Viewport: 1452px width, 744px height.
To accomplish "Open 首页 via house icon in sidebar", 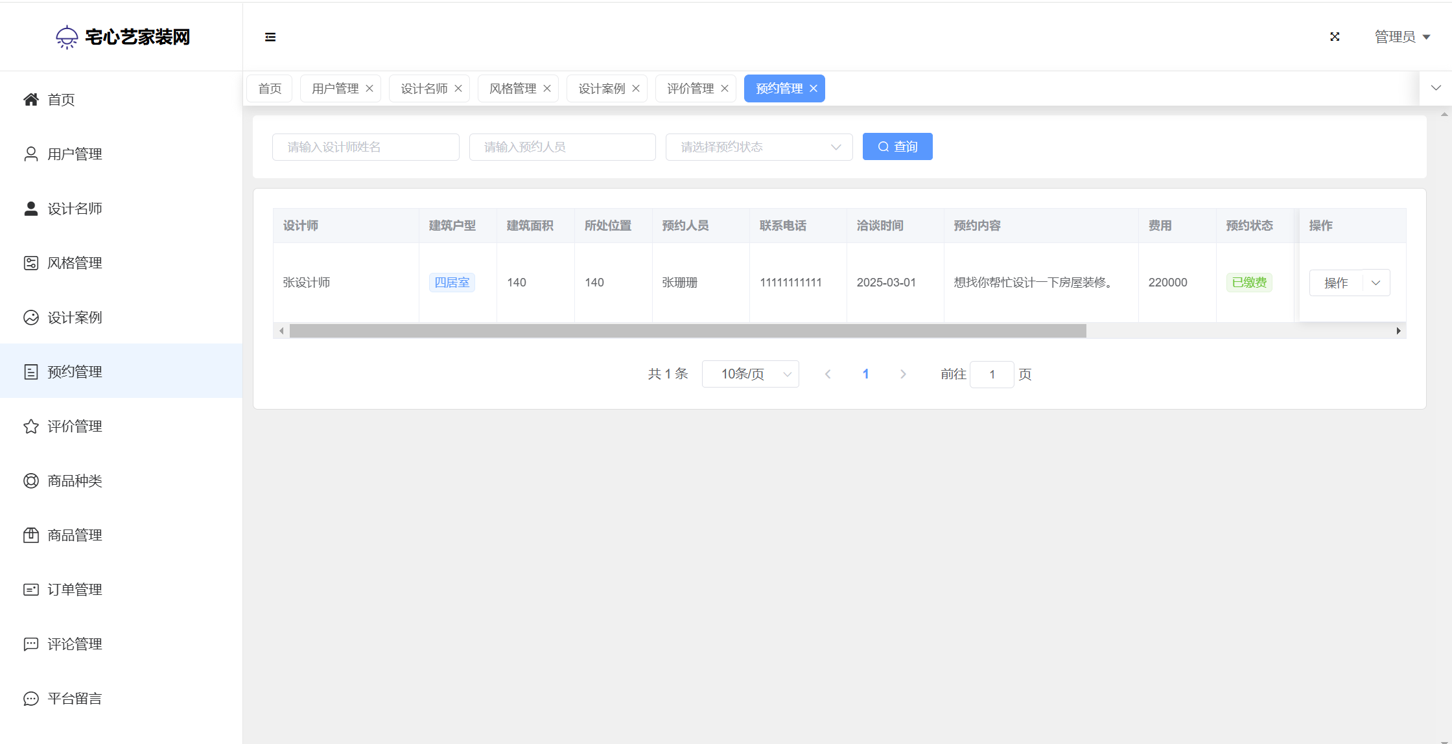I will [31, 99].
